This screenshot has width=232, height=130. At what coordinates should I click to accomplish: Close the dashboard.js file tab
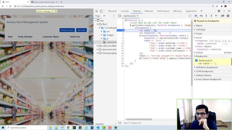tap(138, 16)
